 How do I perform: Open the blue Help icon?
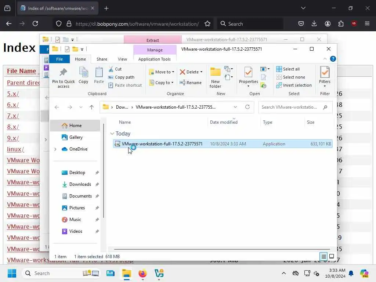point(333,59)
